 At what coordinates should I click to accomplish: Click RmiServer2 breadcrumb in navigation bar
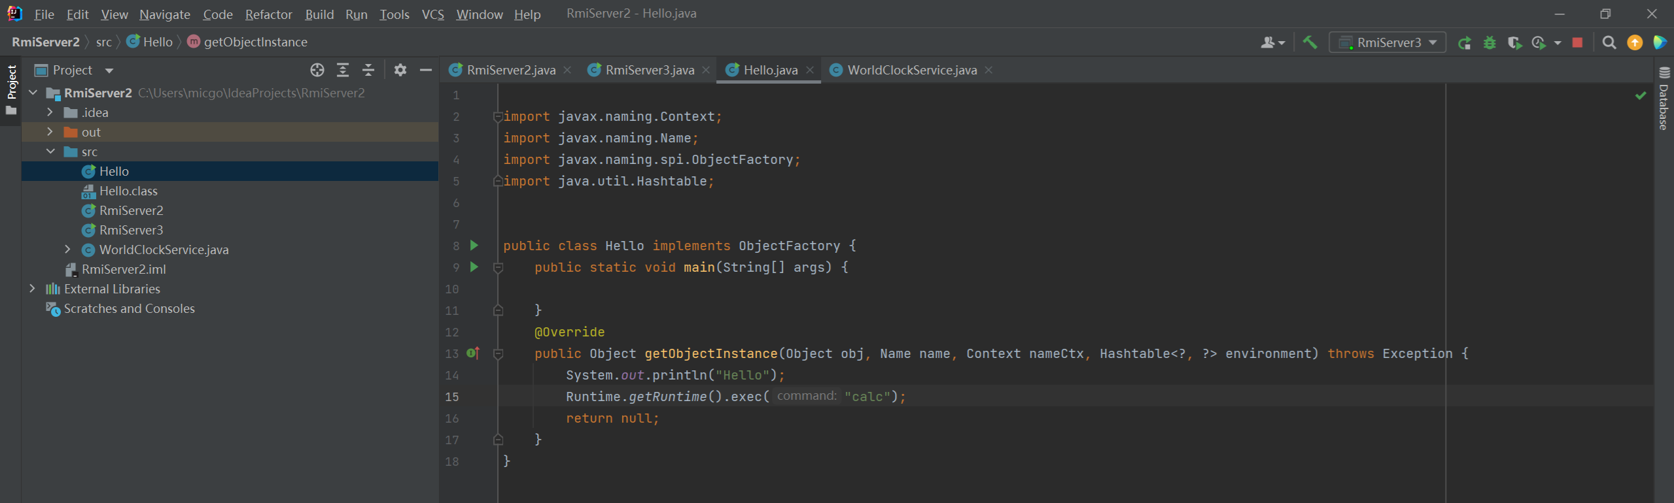(x=46, y=42)
